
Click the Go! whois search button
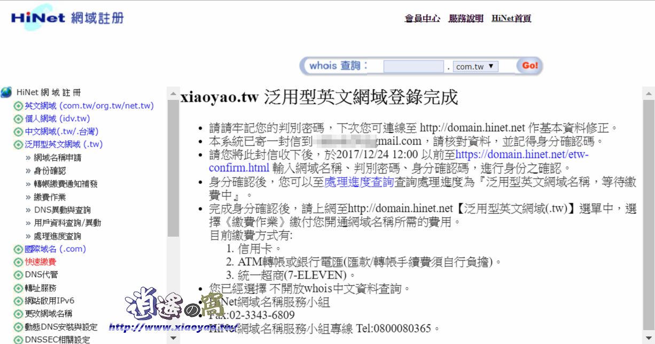529,66
